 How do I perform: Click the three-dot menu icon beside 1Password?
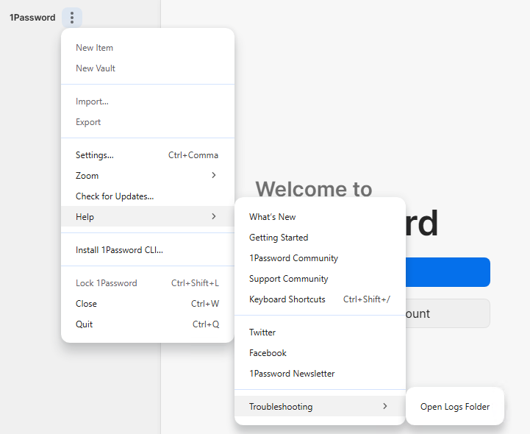point(71,18)
